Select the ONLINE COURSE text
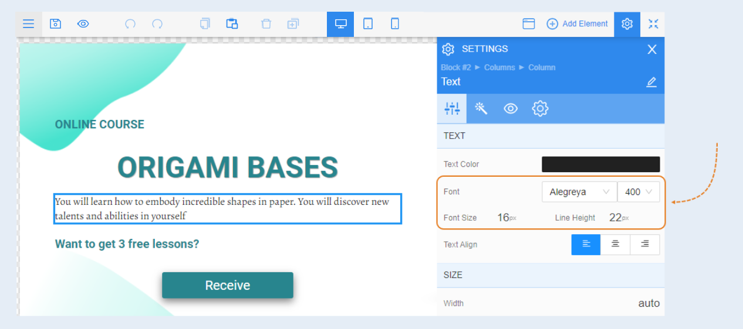The image size is (743, 329). point(99,124)
